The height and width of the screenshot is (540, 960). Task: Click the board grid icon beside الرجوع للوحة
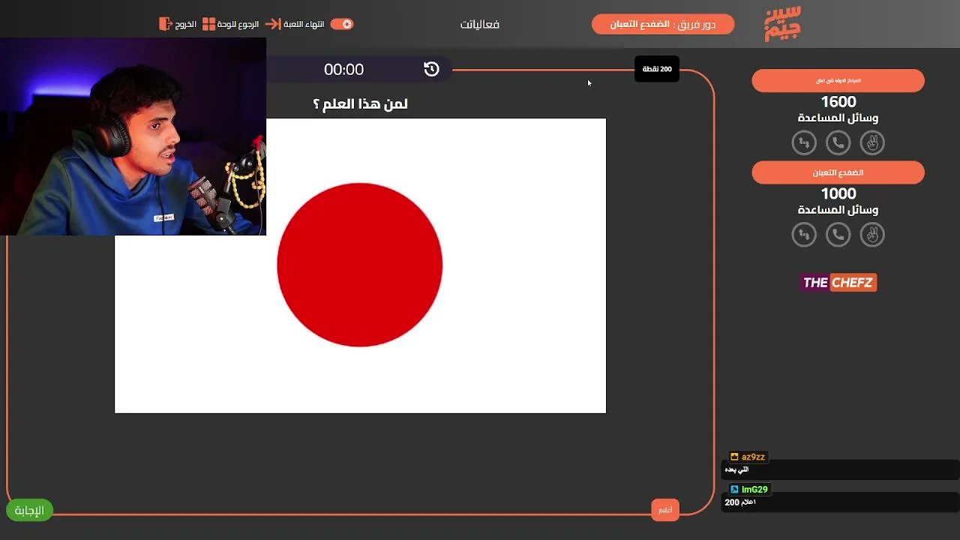209,24
